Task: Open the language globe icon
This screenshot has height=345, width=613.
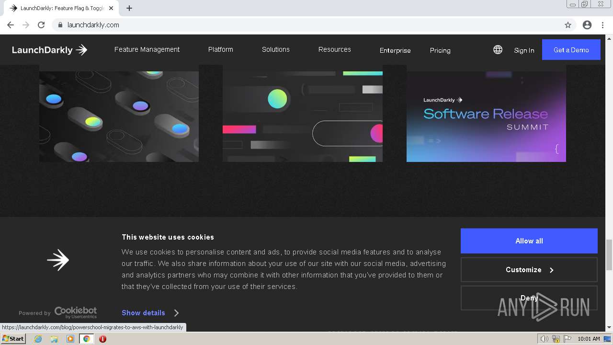Action: tap(498, 50)
